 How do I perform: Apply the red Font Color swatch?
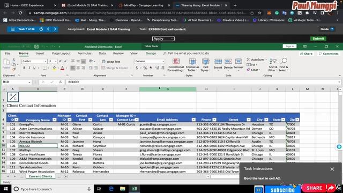62,68
